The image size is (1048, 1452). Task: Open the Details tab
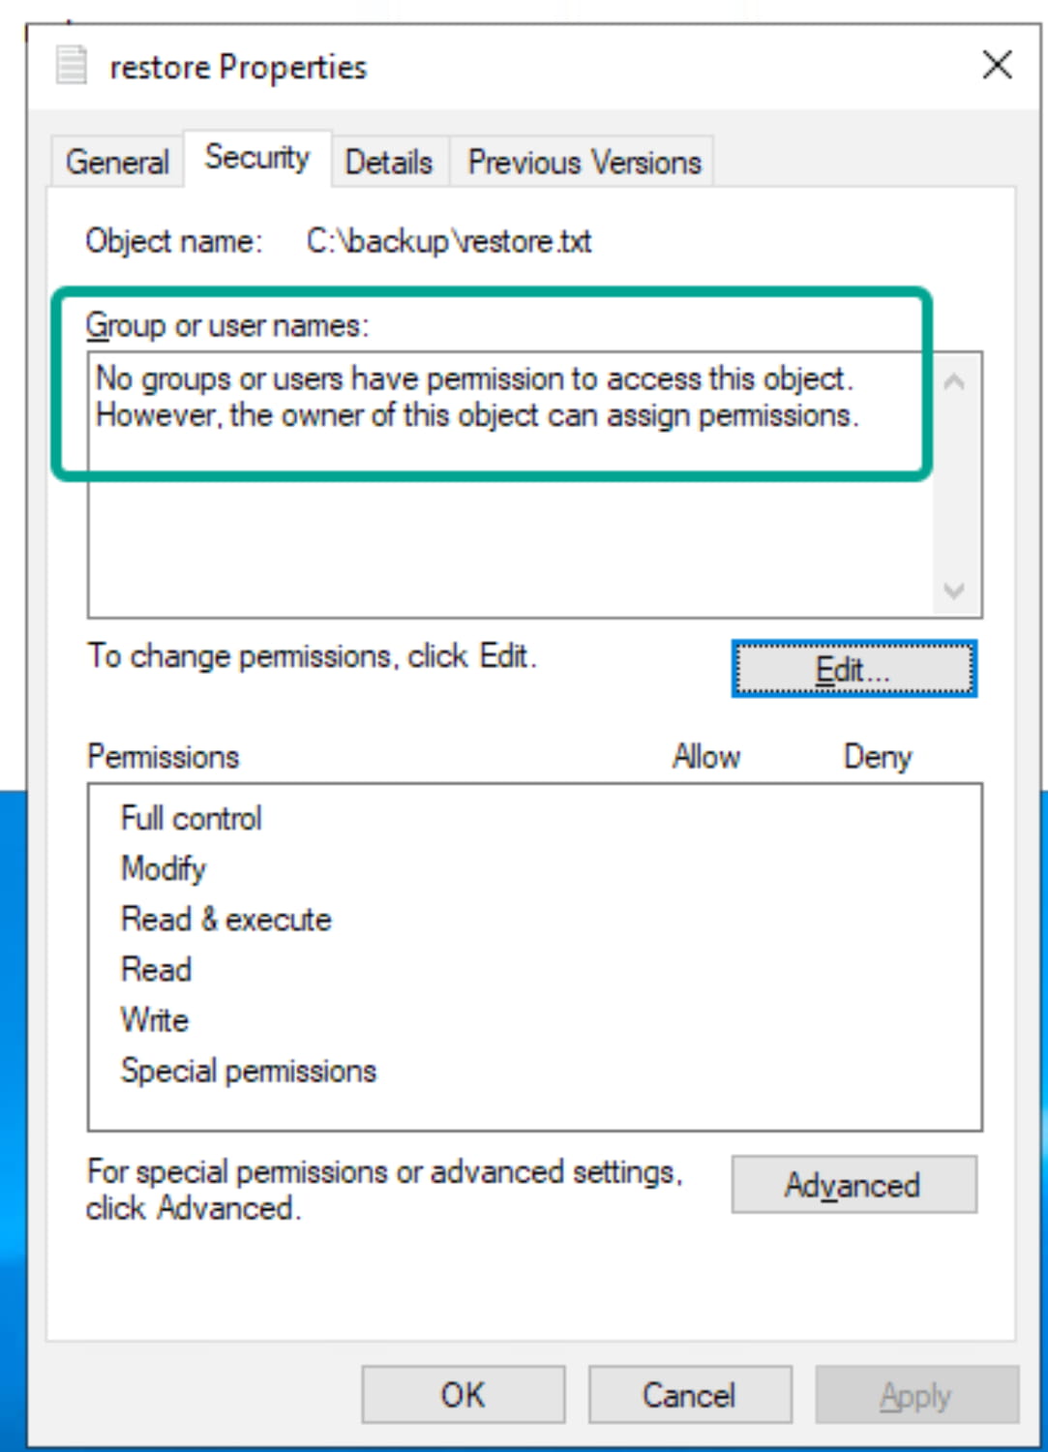[389, 162]
